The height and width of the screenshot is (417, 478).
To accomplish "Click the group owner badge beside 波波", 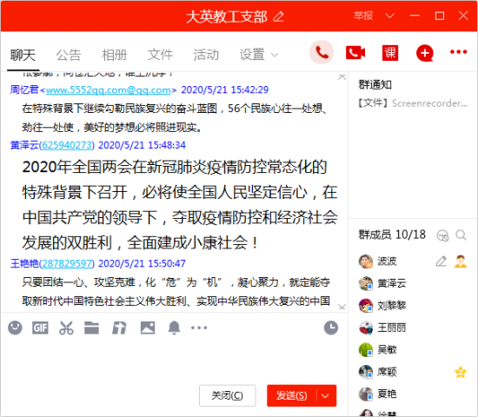I will tap(461, 261).
